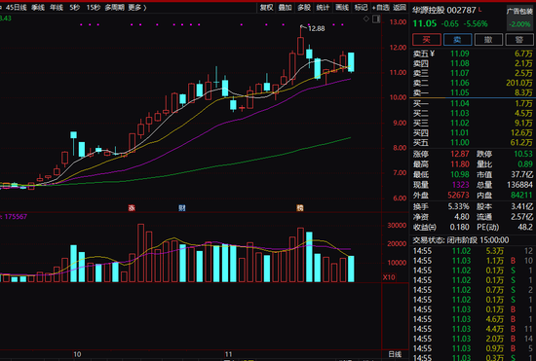
Task: Open the 统计 statistics tool
Action: coord(323,7)
